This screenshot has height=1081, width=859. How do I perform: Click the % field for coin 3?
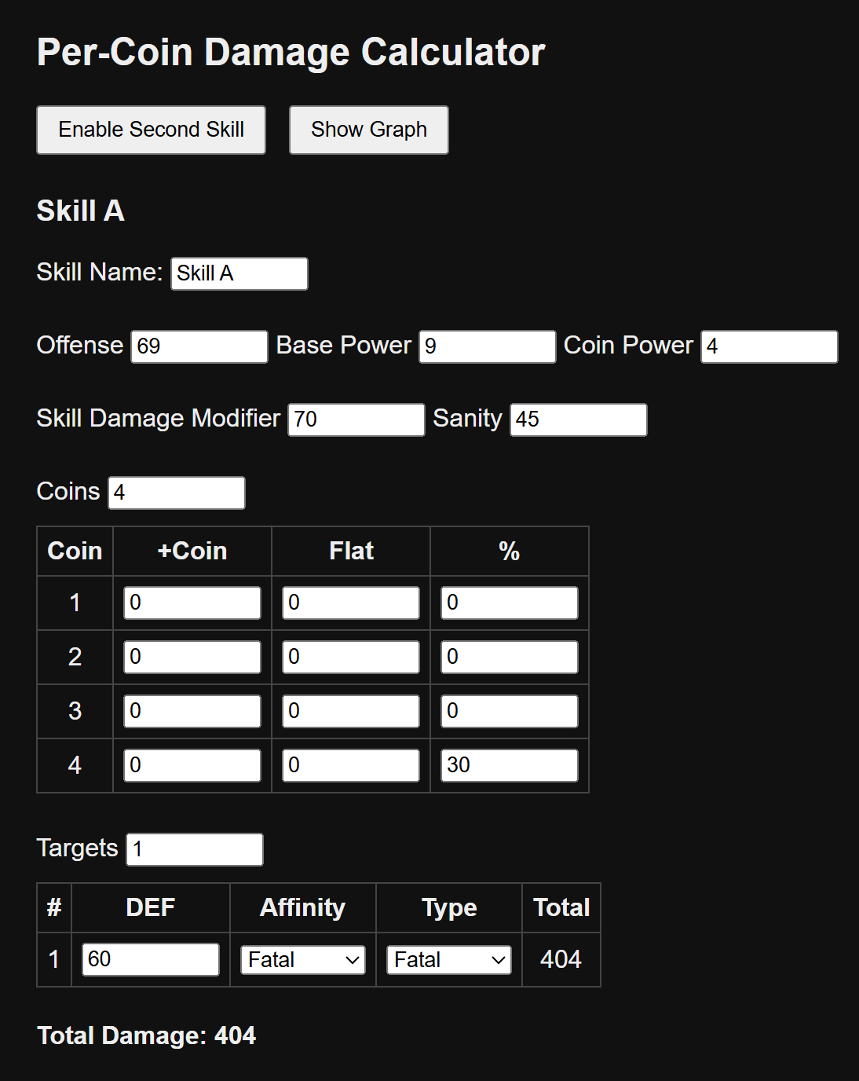point(510,711)
